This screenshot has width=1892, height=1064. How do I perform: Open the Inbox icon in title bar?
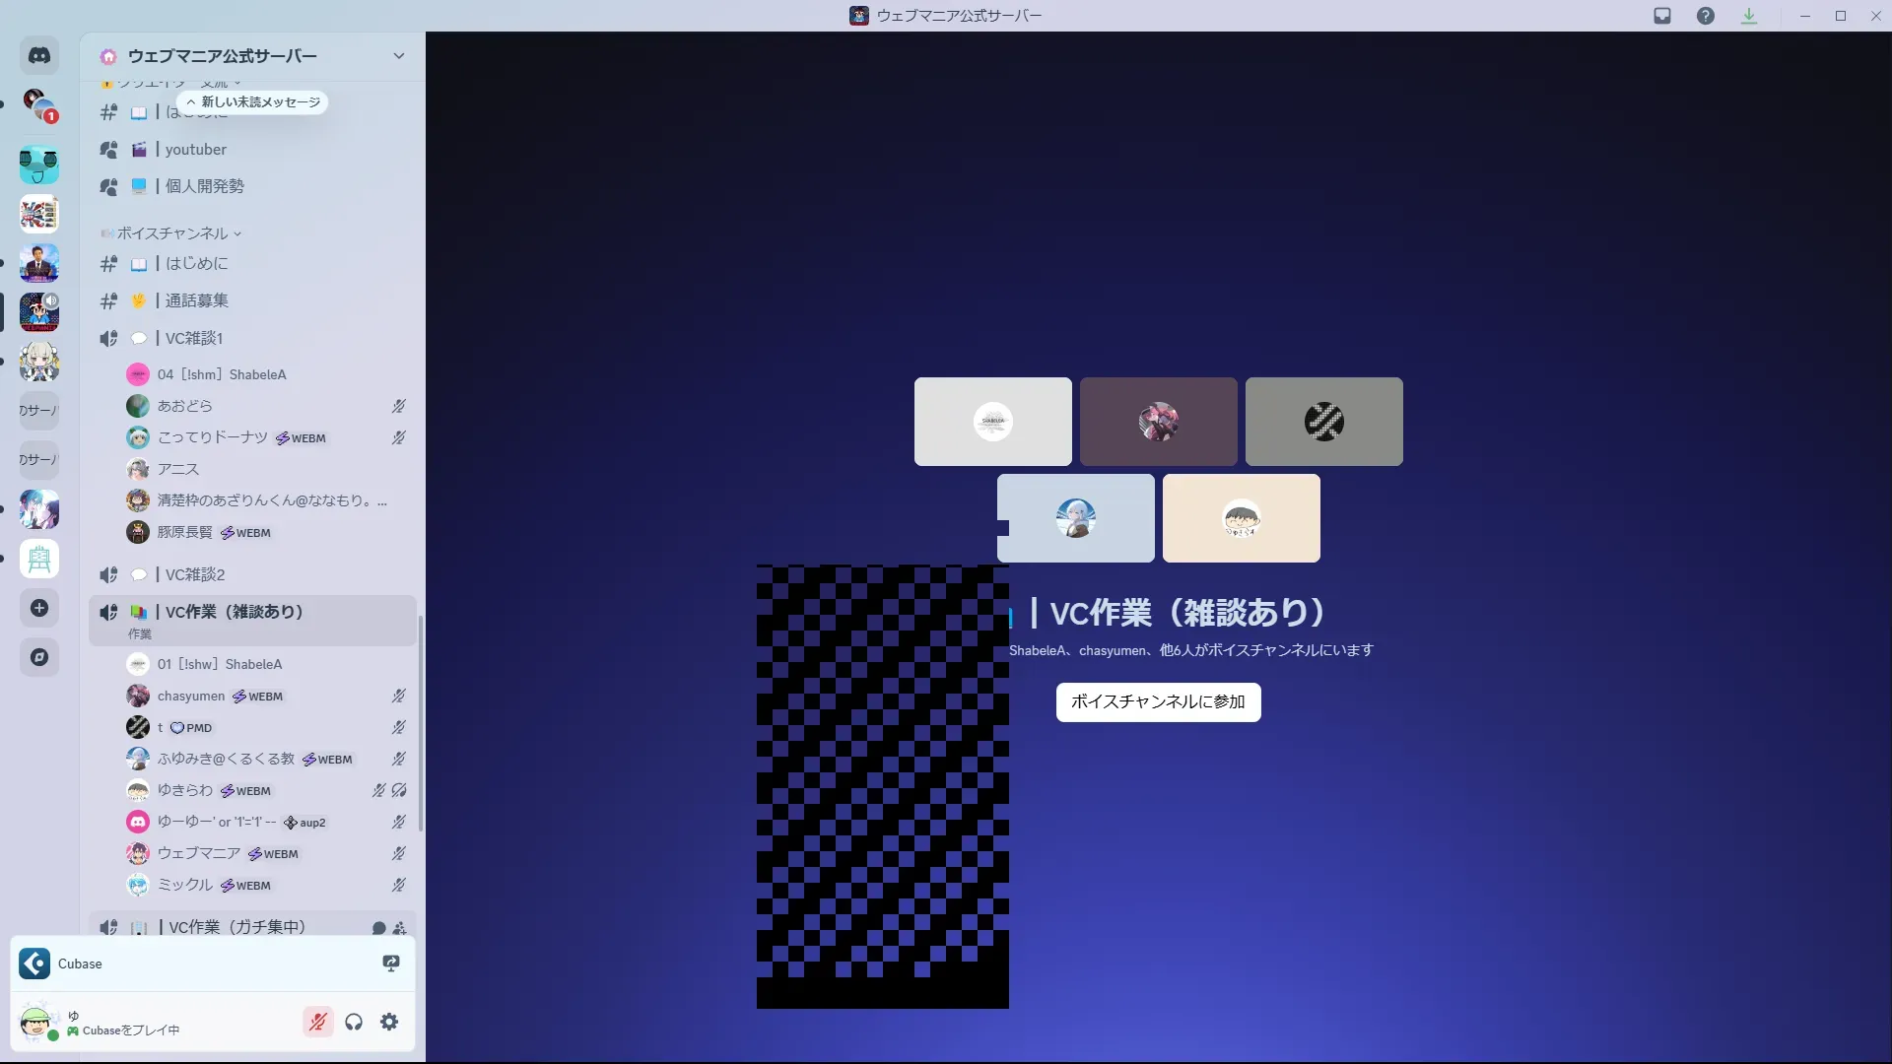[1662, 16]
